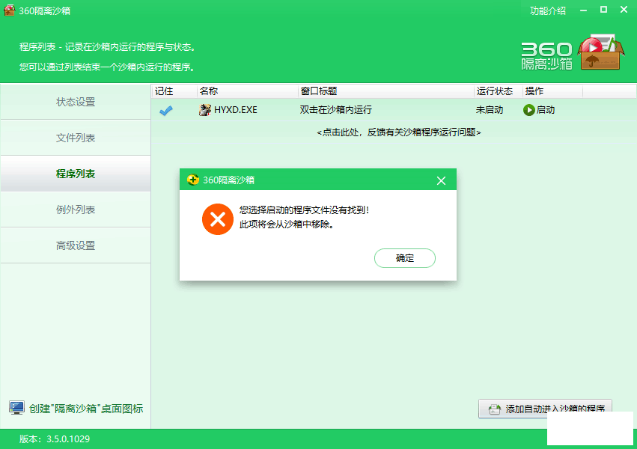The height and width of the screenshot is (449, 637).
Task: Select the 程序列表 tab
Action: click(76, 174)
